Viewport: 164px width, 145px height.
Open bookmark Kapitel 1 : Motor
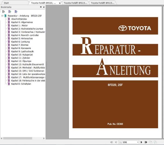click(x=19, y=25)
